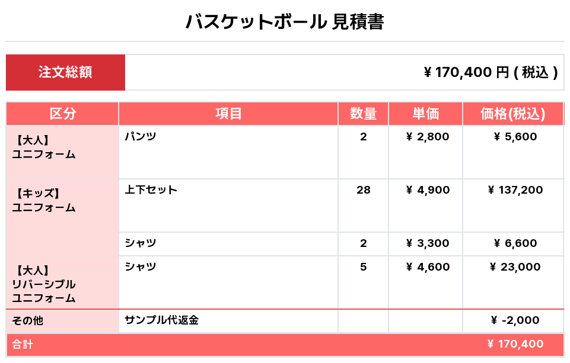Click the 単価 column header
The width and height of the screenshot is (570, 363).
[x=425, y=114]
